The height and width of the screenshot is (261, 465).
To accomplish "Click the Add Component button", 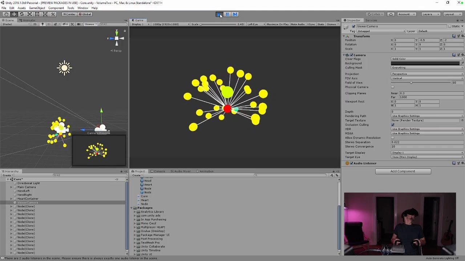I will point(403,171).
